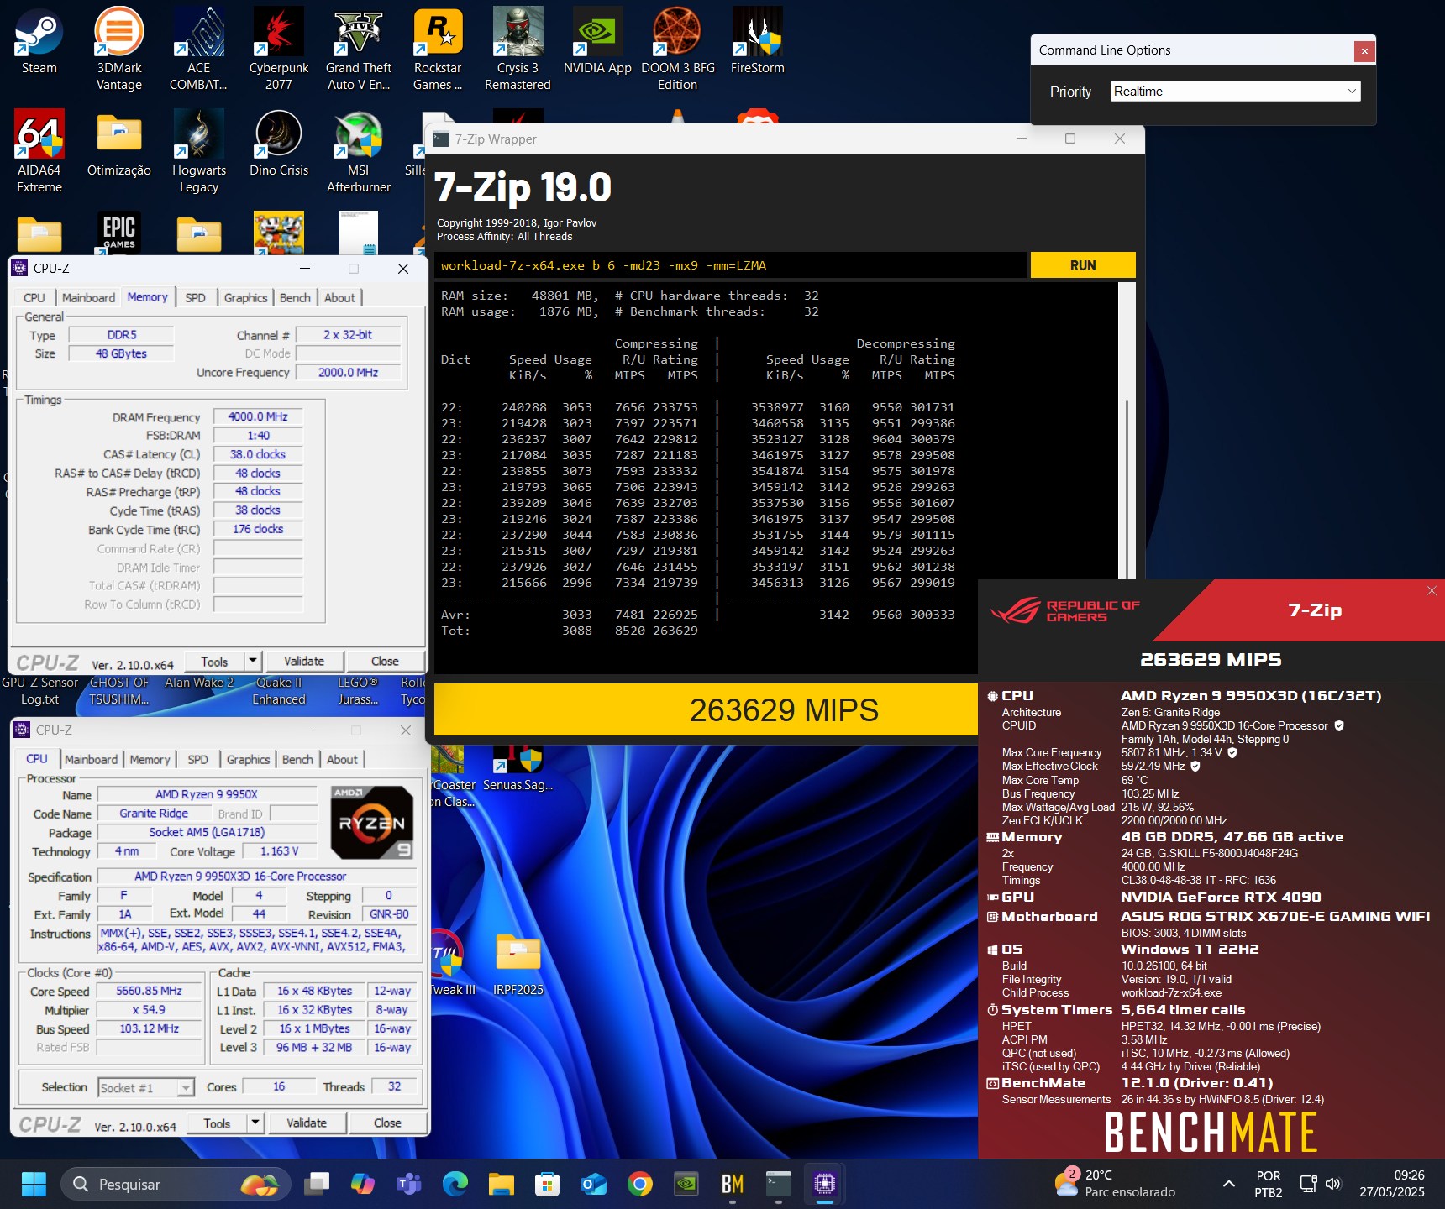The width and height of the screenshot is (1445, 1209).
Task: Open Grand Theft Auto V shortcut
Action: click(359, 49)
